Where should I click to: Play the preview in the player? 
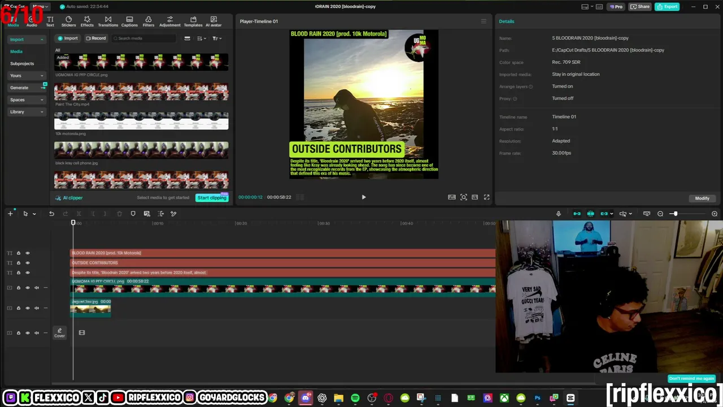point(364,197)
